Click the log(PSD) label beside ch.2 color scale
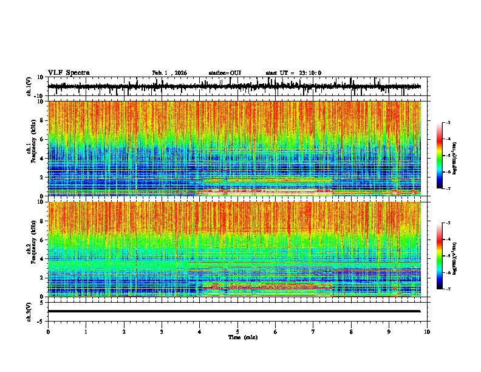Viewport: 481px width, 372px height. pyautogui.click(x=455, y=259)
